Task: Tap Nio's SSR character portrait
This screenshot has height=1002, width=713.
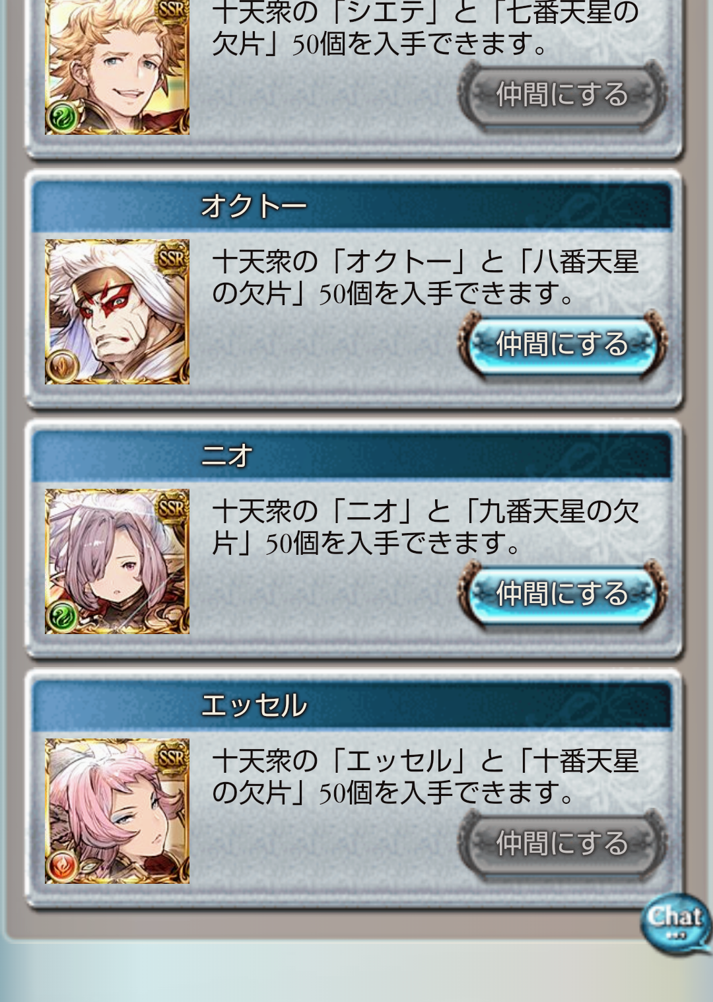Action: tap(117, 561)
